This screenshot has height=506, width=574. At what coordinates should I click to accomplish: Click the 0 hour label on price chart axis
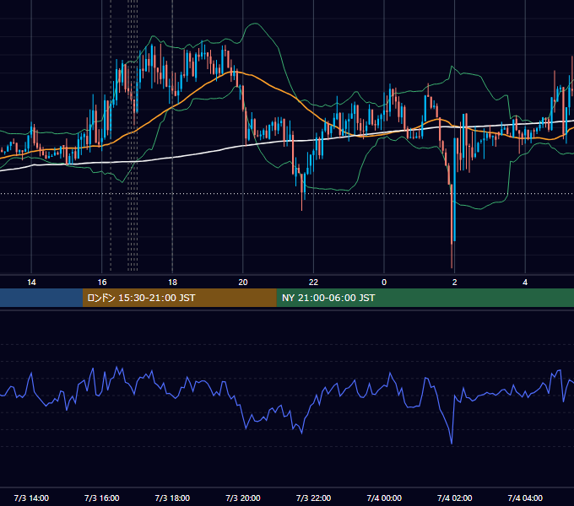(384, 283)
